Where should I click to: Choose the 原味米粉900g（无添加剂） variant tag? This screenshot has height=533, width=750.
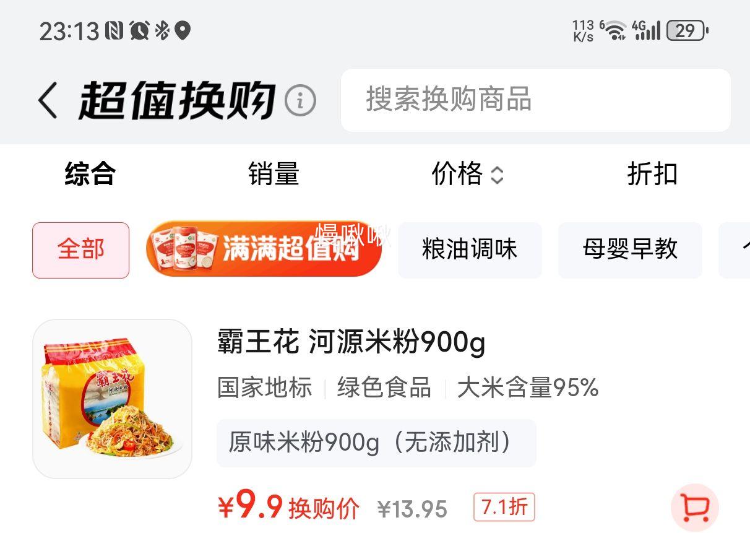376,443
